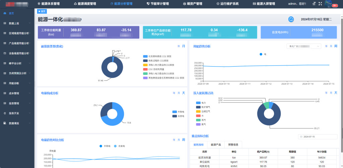Click the blue refresh icon beside the date
This screenshot has width=343, height=168.
(291, 19)
